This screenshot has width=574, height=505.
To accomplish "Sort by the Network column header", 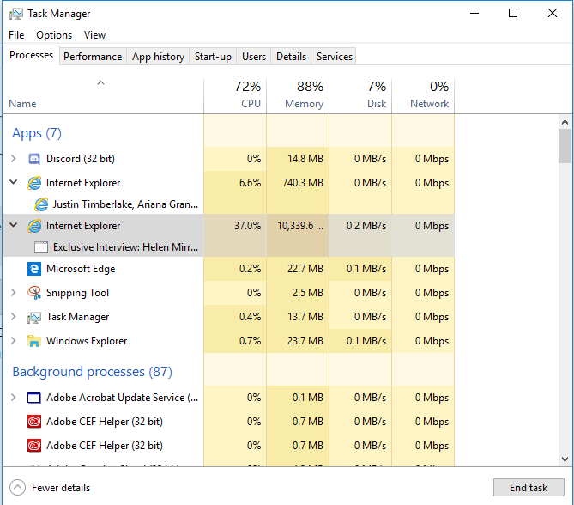I will point(423,95).
